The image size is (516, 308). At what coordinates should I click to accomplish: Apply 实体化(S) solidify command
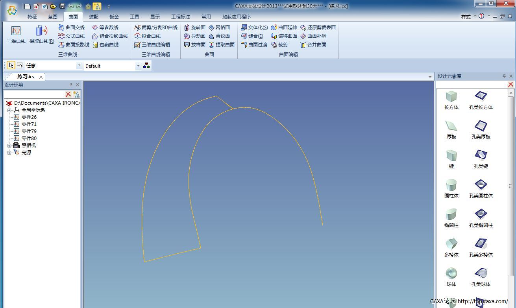point(254,28)
